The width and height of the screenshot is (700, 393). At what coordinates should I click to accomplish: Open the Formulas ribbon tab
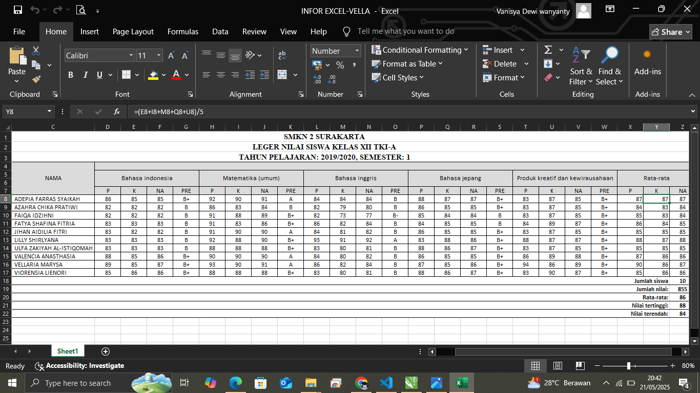tap(183, 32)
